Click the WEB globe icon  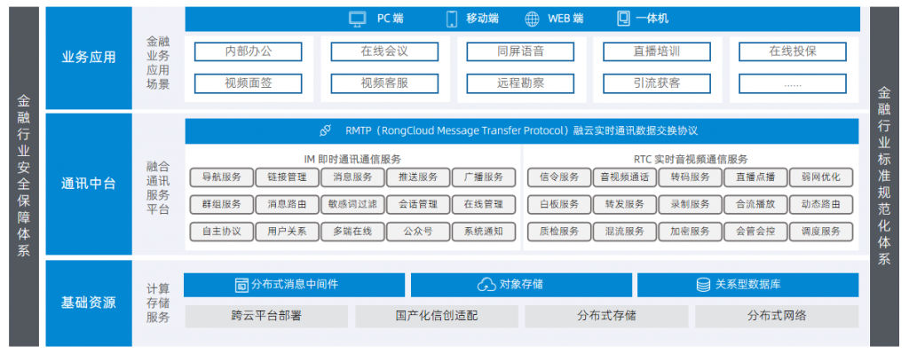click(x=532, y=20)
